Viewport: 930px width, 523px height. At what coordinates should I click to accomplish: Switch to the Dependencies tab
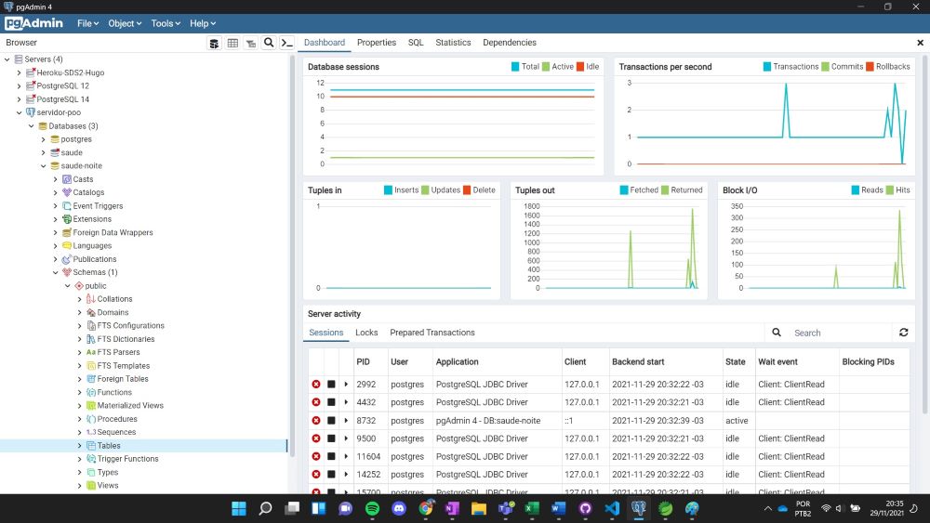(510, 43)
